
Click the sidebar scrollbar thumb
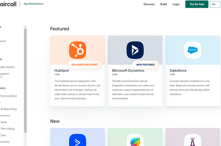coord(25,81)
